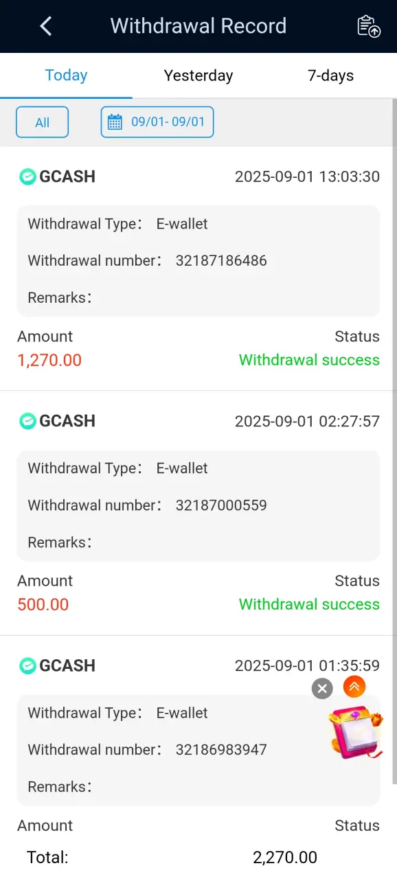This screenshot has height=879, width=397.
Task: Select withdrawal number 32187000559
Action: pyautogui.click(x=221, y=505)
